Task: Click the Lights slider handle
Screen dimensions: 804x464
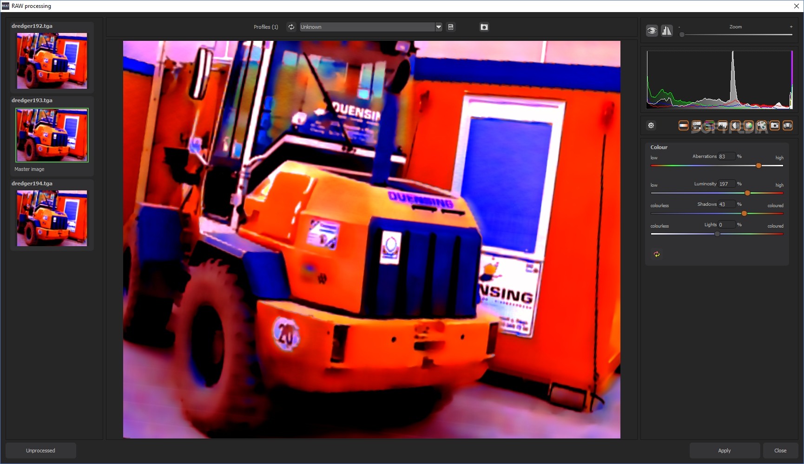Action: tap(717, 234)
